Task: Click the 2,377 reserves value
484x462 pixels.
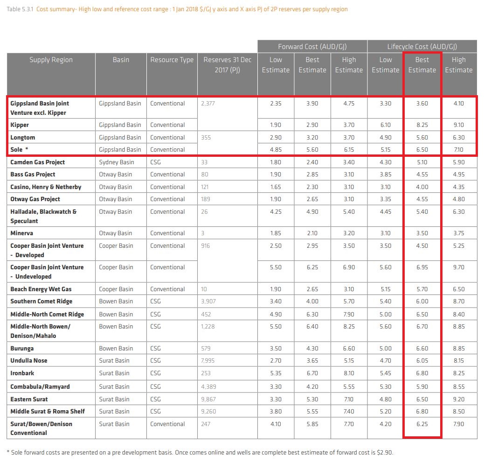Action: (x=208, y=104)
